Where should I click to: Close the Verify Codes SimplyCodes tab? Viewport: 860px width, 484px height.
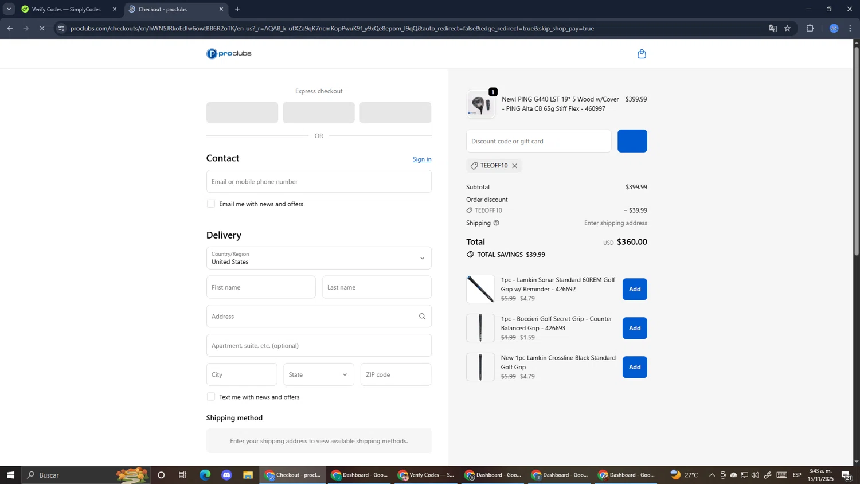pos(115,9)
